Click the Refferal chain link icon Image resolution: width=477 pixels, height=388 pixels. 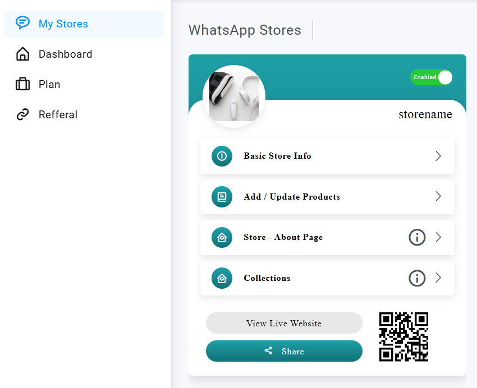(x=22, y=115)
